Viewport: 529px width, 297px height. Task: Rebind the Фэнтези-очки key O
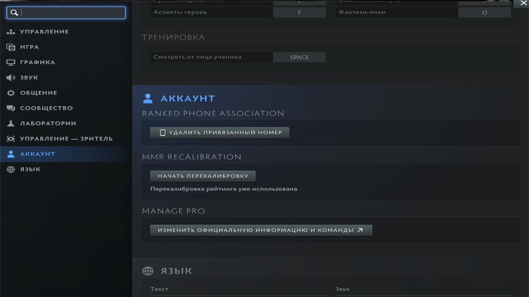coord(484,12)
